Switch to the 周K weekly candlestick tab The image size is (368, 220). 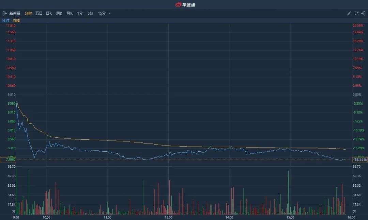tap(59, 13)
